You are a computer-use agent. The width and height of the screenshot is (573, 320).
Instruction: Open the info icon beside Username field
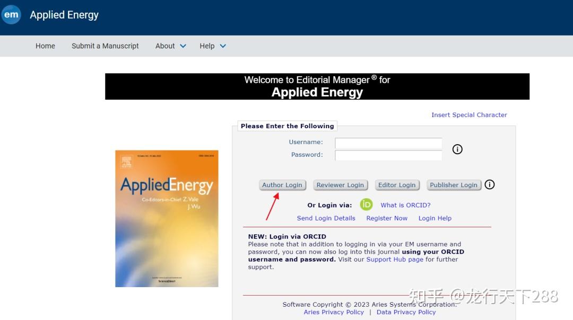click(x=457, y=149)
